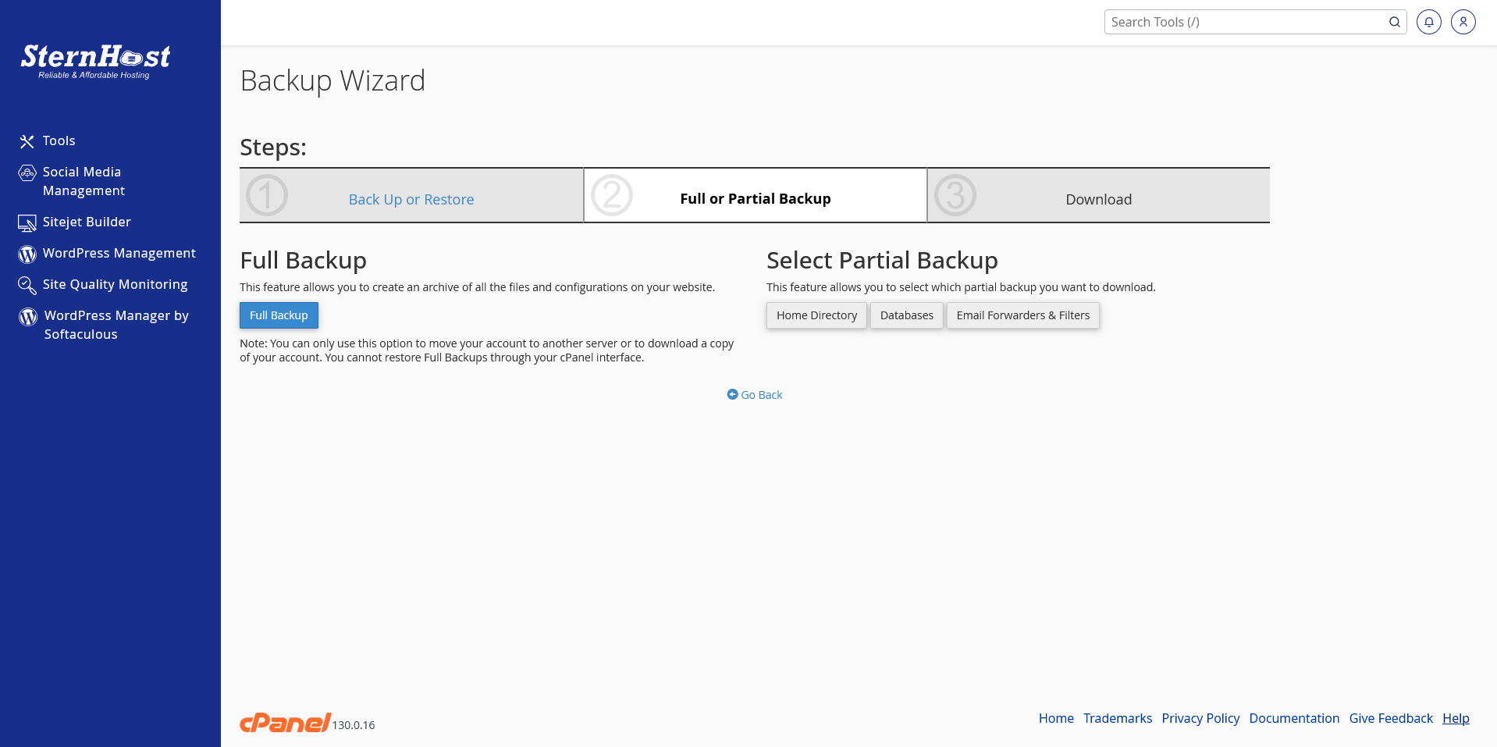
Task: Open the Documentation footer link
Action: (x=1294, y=718)
